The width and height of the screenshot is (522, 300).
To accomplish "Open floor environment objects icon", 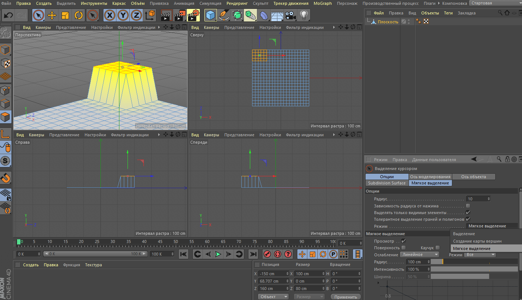I will click(277, 15).
